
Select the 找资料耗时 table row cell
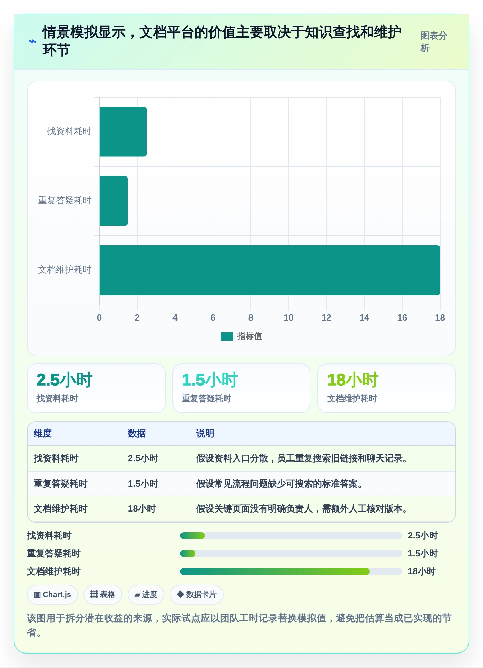[56, 458]
